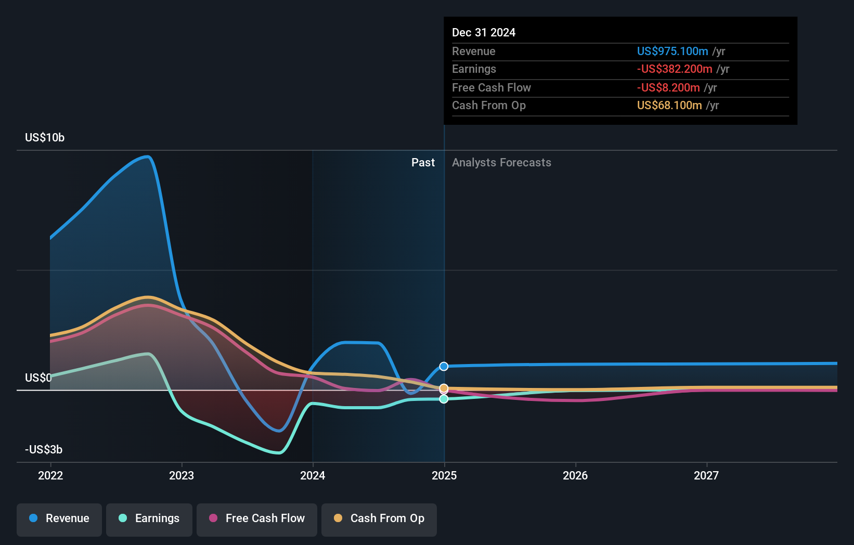Click the teal Earnings legend dot
This screenshot has height=545, width=854.
(x=123, y=518)
